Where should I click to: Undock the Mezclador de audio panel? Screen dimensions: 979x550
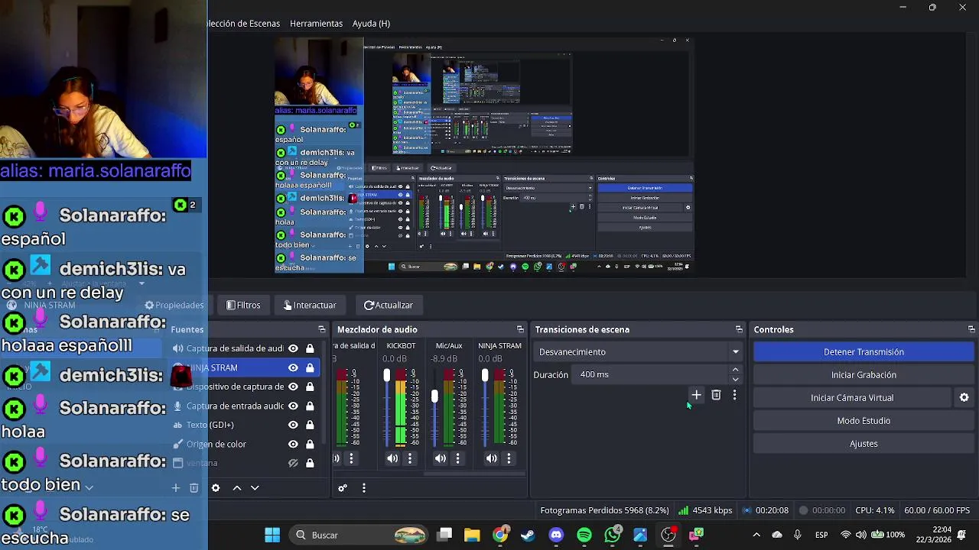[520, 329]
